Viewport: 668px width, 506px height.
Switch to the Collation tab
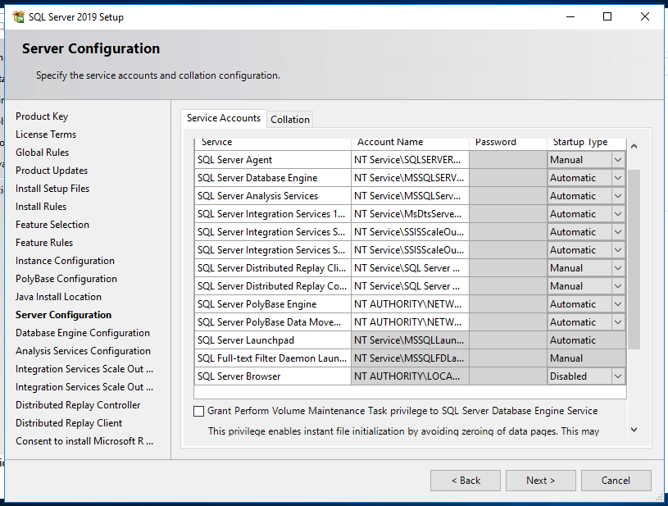tap(290, 120)
